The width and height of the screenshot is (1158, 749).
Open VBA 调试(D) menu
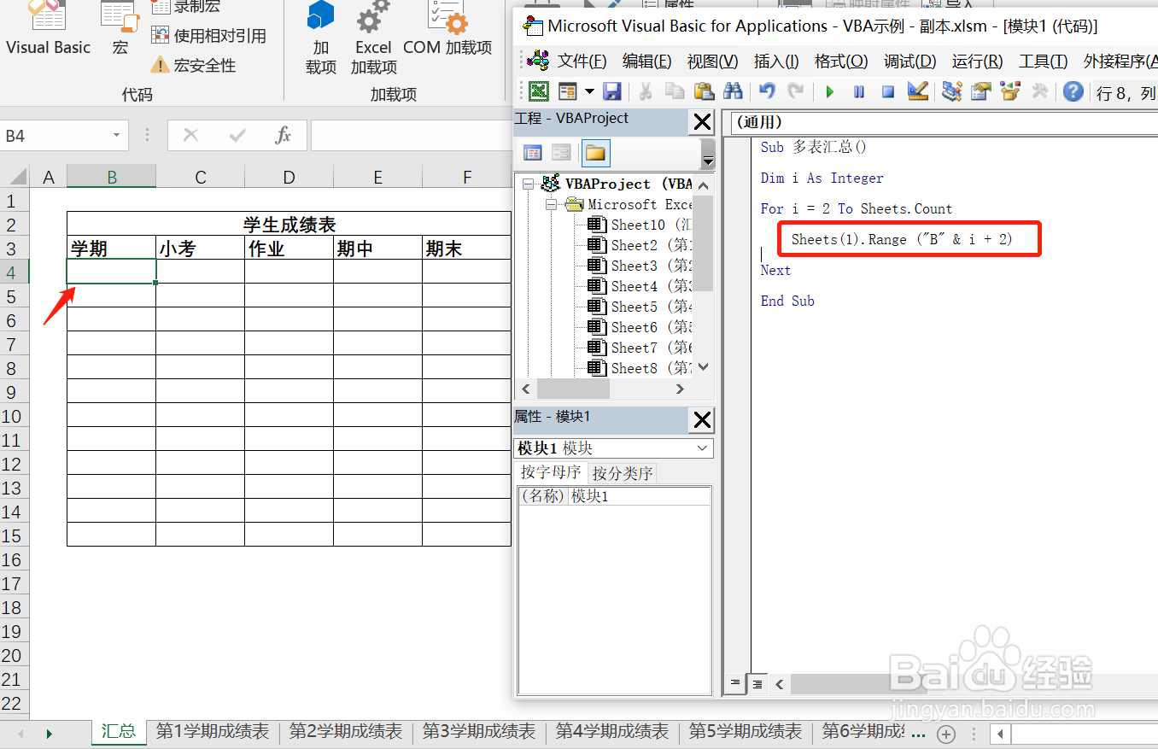[x=909, y=61]
